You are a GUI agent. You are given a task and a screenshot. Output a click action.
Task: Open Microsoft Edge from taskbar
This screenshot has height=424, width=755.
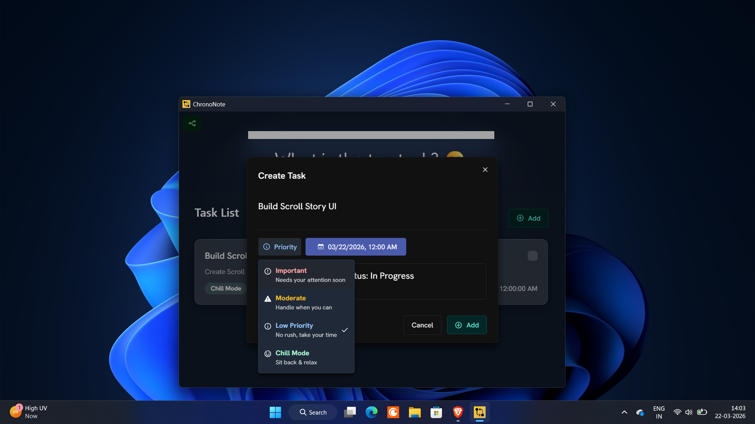[x=371, y=412]
